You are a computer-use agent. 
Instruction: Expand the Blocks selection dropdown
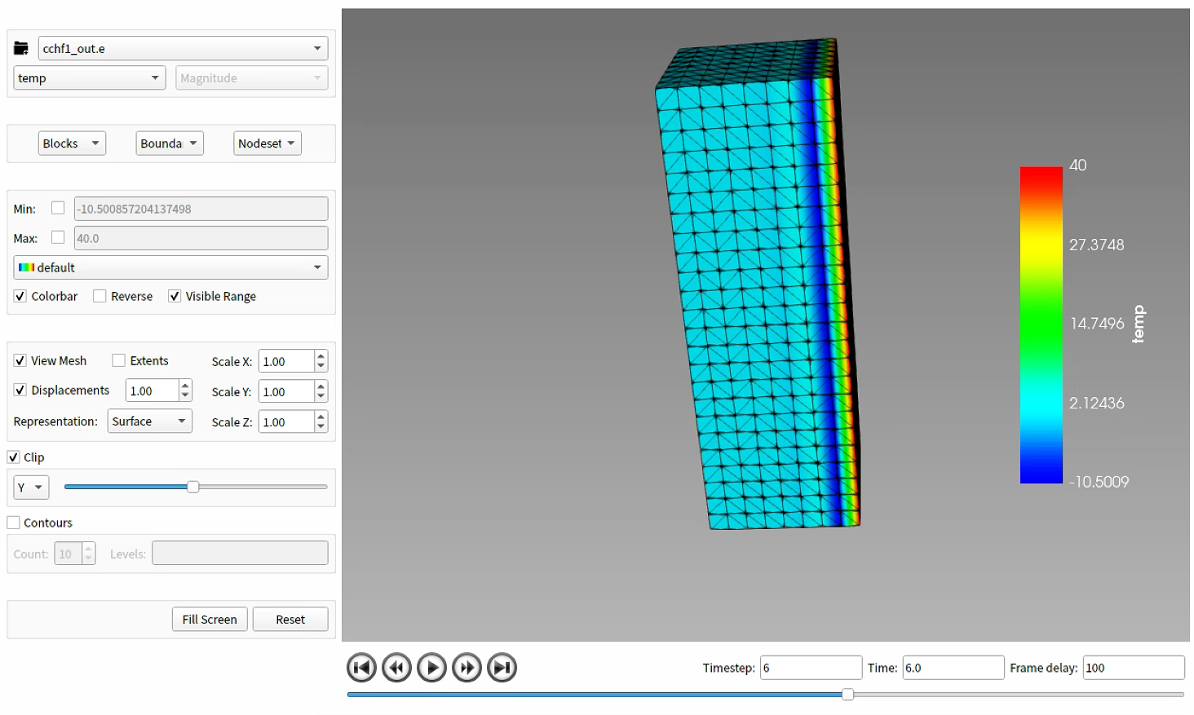(72, 143)
